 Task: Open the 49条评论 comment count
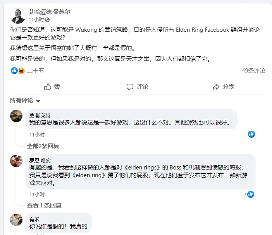254,71
